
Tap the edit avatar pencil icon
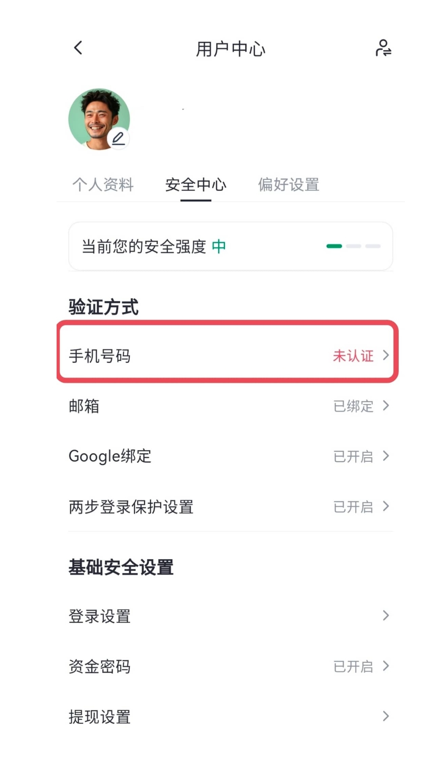(119, 139)
